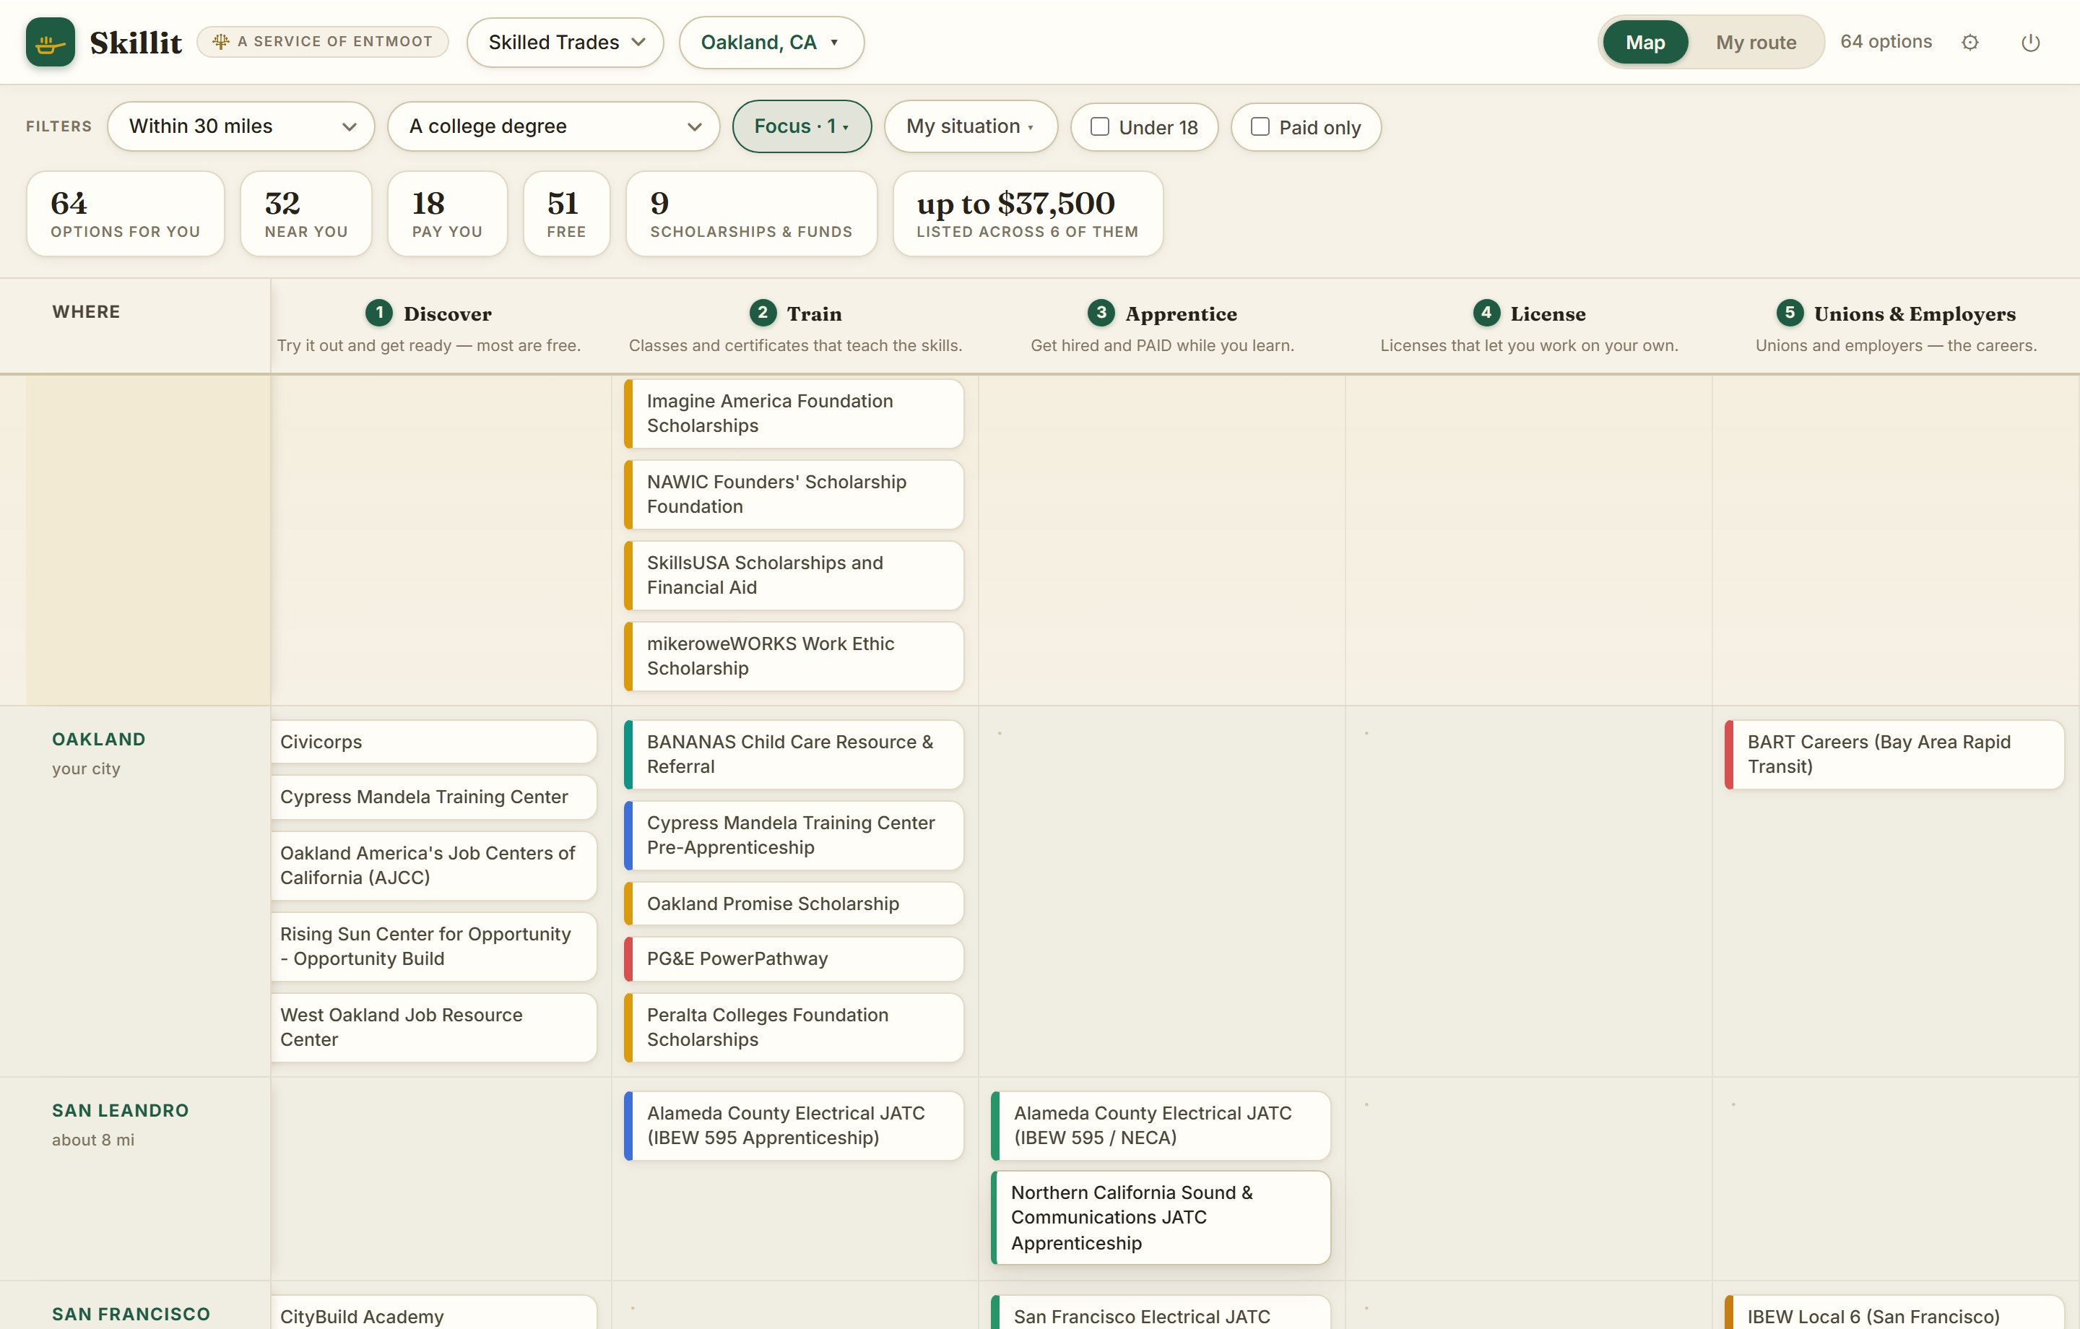Enable the Under 18 checkbox
2080x1329 pixels.
(x=1100, y=126)
